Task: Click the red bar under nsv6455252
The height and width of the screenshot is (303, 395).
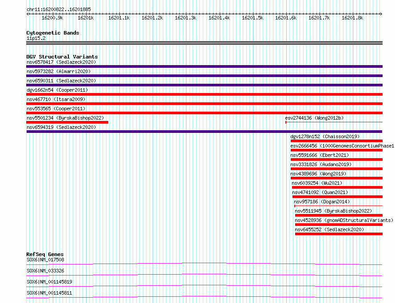Action: (339, 234)
